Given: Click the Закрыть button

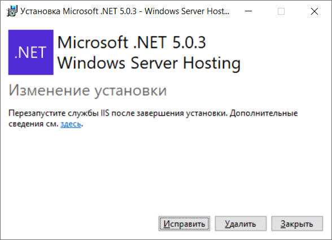Looking at the screenshot, I should pyautogui.click(x=297, y=224).
